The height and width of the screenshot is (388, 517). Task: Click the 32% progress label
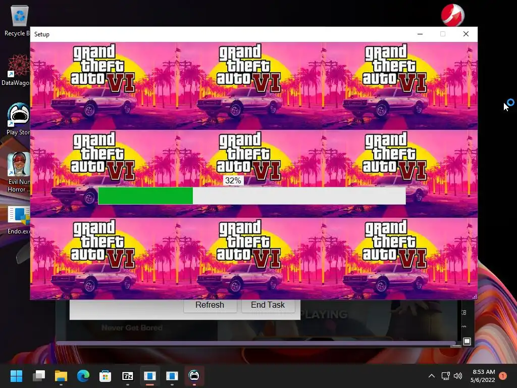point(233,180)
